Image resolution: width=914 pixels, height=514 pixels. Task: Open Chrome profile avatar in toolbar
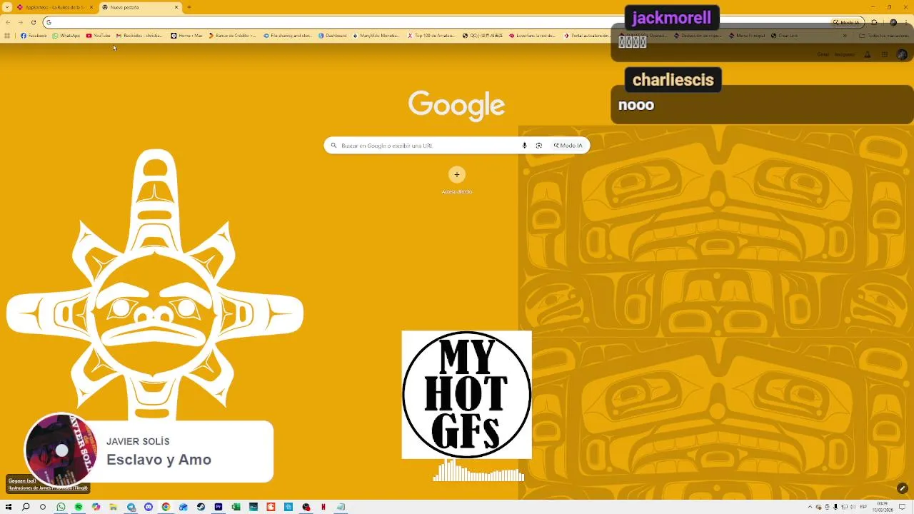[x=893, y=22]
